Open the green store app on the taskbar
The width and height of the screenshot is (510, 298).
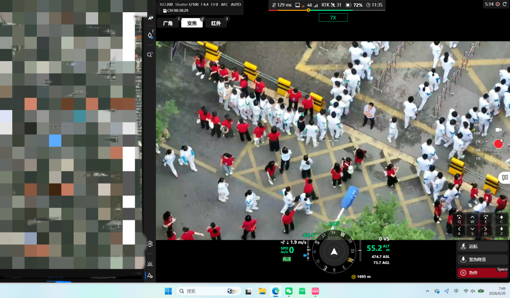click(x=302, y=291)
